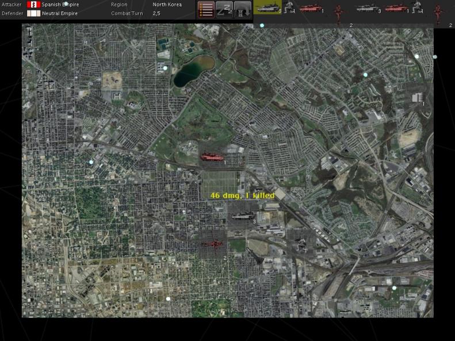Click the gray tank unit on the map

click(242, 217)
